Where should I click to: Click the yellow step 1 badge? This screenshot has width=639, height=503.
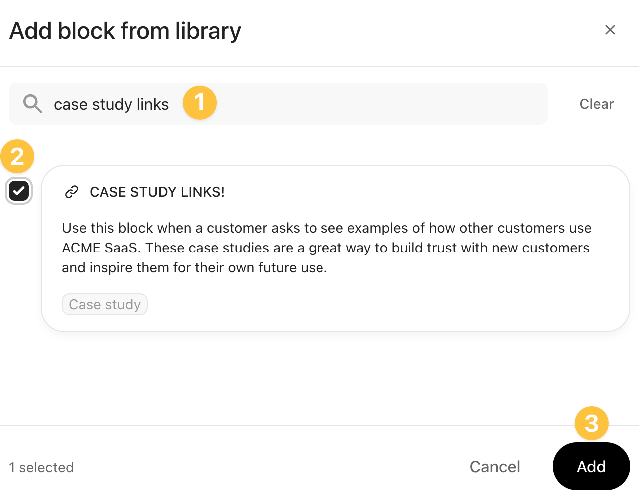(200, 103)
